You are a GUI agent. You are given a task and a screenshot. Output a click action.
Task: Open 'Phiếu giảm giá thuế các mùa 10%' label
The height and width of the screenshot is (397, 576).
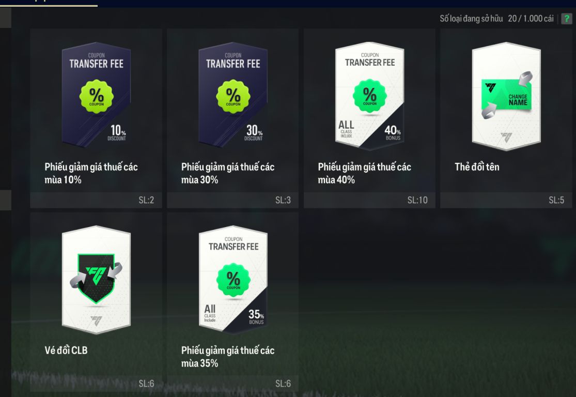(91, 173)
